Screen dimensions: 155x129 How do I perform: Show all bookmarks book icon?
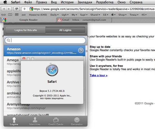pyautogui.click(x=10, y=15)
